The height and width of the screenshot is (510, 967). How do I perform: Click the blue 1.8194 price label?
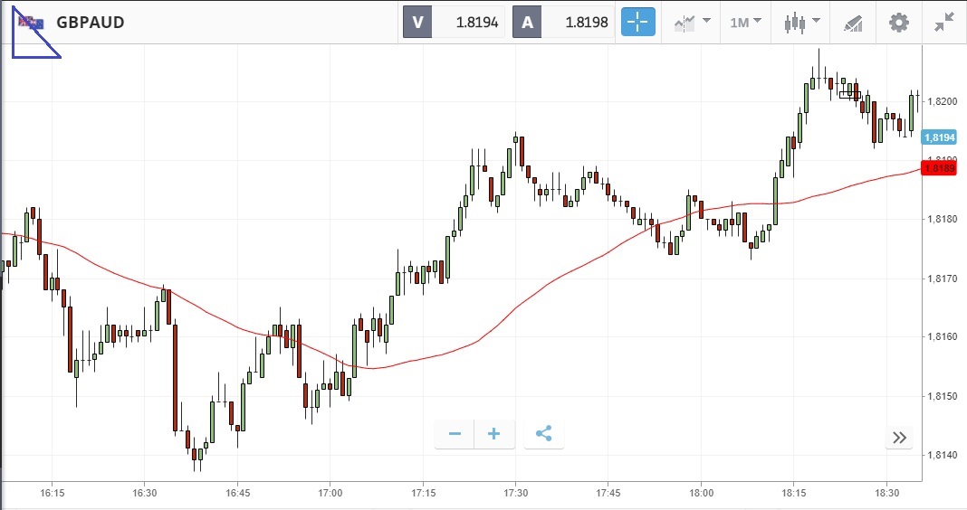pos(936,137)
